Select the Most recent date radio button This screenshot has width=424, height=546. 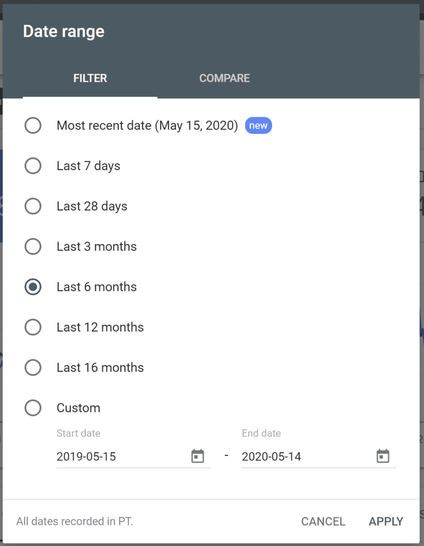(33, 125)
